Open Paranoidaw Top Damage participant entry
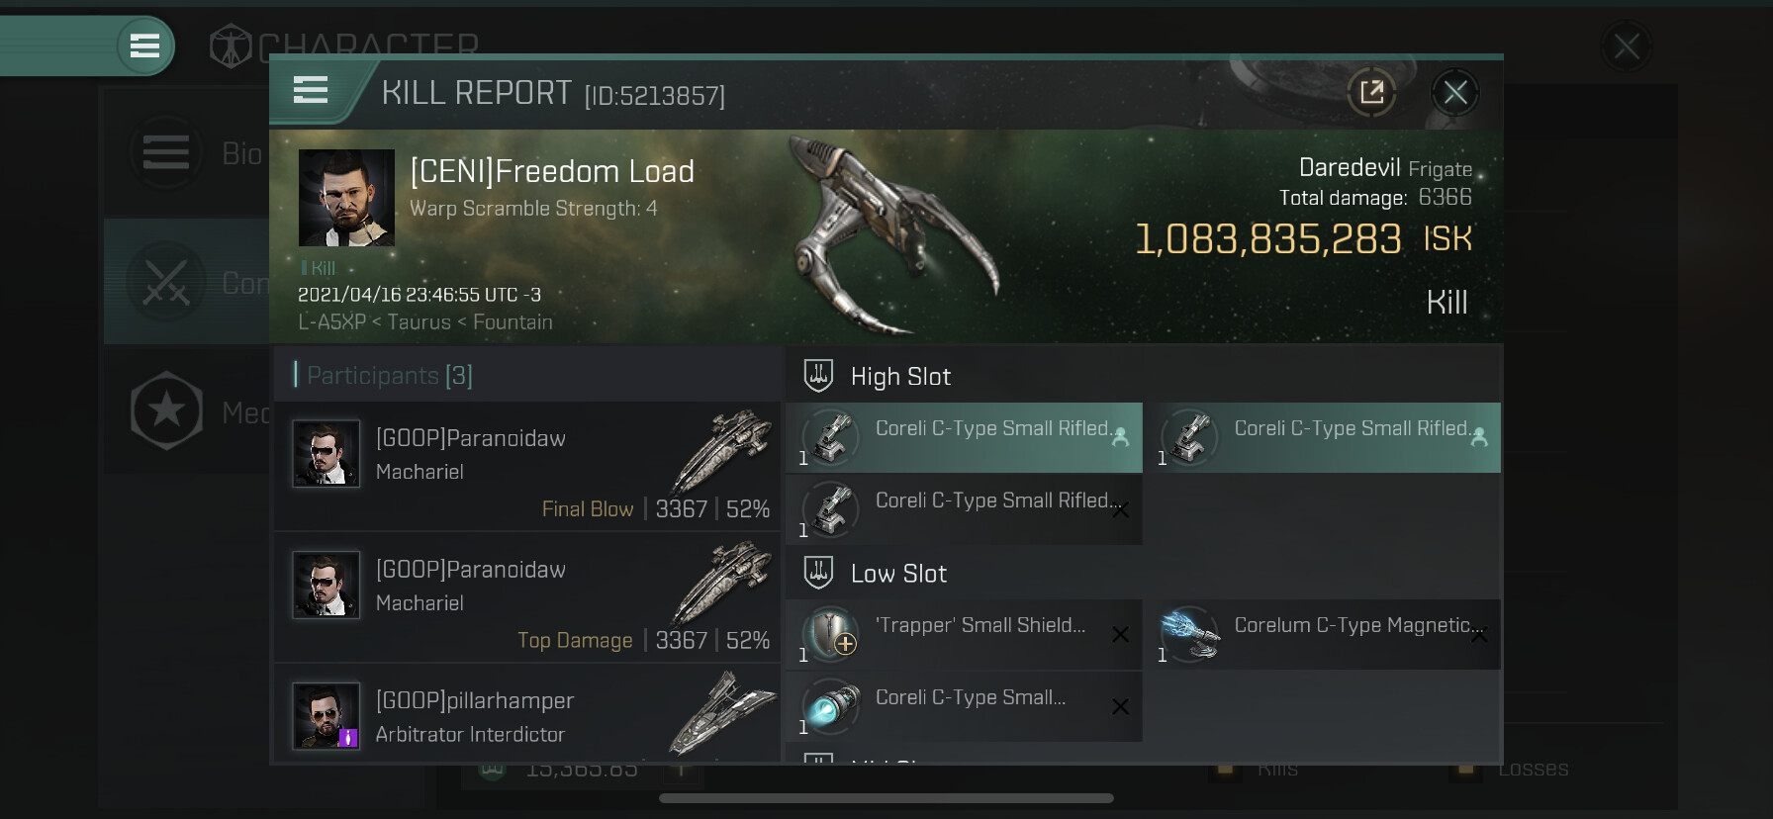 point(527,597)
